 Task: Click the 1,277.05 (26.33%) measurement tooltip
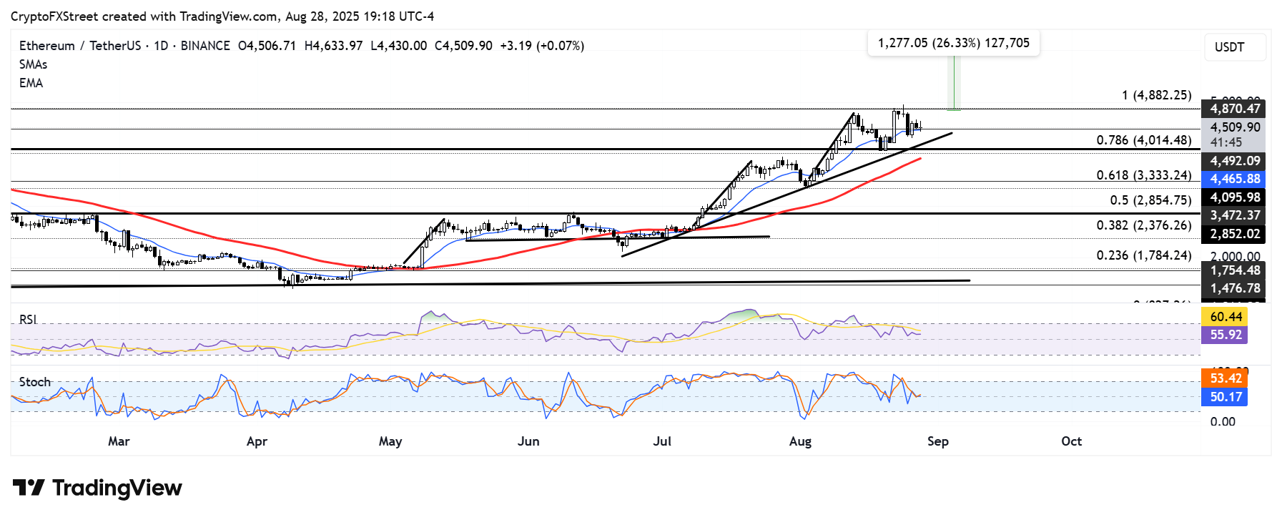point(953,43)
